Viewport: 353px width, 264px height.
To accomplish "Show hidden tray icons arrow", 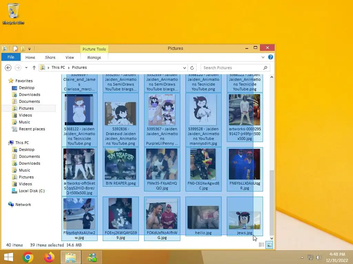I will (x=302, y=257).
